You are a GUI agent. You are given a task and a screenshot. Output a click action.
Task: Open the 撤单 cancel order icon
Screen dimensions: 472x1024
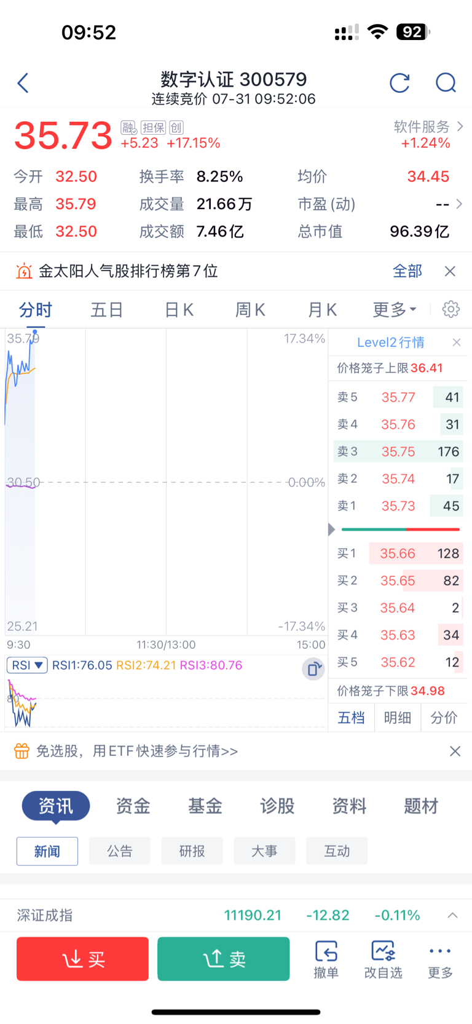tap(326, 959)
